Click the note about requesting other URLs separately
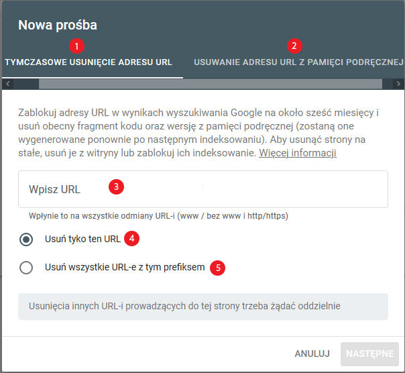The width and height of the screenshot is (405, 373). pyautogui.click(x=202, y=307)
